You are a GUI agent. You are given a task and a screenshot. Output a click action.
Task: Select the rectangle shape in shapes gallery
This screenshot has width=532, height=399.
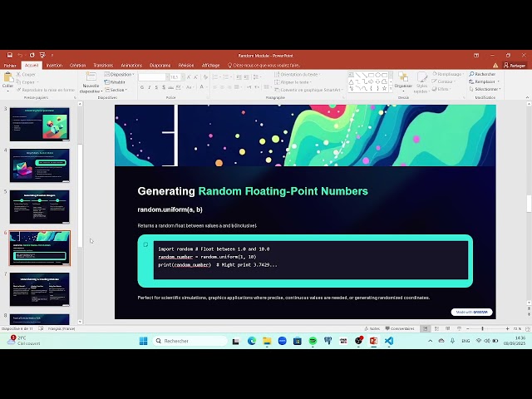pyautogui.click(x=371, y=75)
